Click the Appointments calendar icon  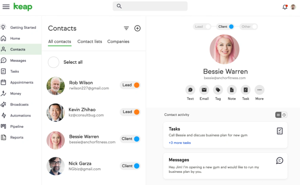pyautogui.click(x=4, y=82)
